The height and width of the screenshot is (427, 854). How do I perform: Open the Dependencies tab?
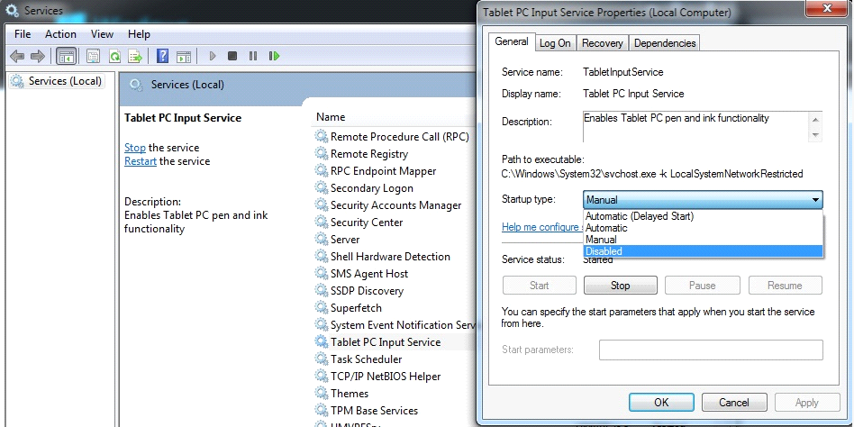point(664,42)
